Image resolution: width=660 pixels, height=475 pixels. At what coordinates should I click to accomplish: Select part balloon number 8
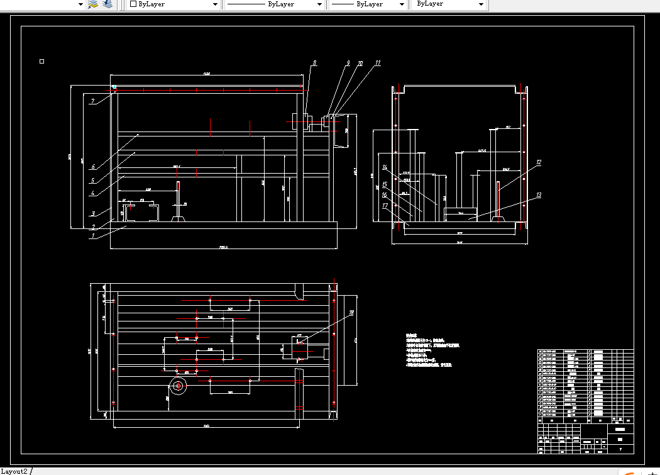pyautogui.click(x=314, y=63)
